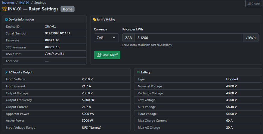Click the Tariff / Pricing coins icon
Viewport: 263px width, 134px height.
(x=94, y=19)
